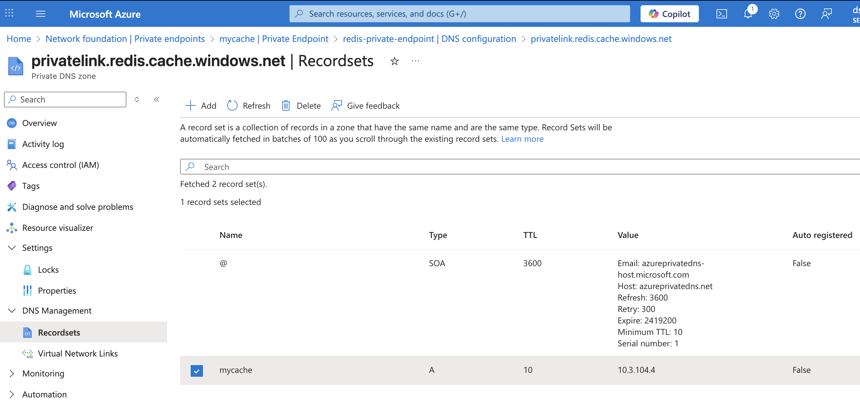Open the Learn more link
860x402 pixels.
(522, 139)
